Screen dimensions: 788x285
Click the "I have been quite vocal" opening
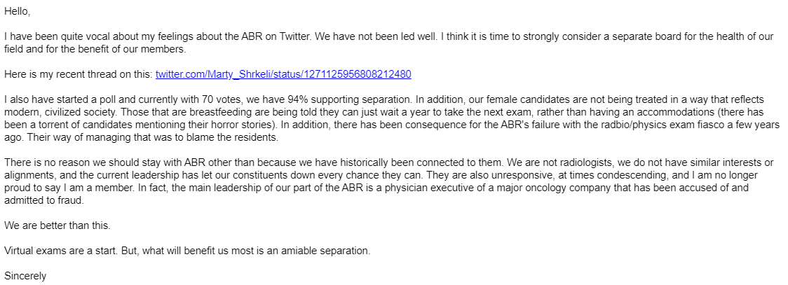pyautogui.click(x=63, y=35)
